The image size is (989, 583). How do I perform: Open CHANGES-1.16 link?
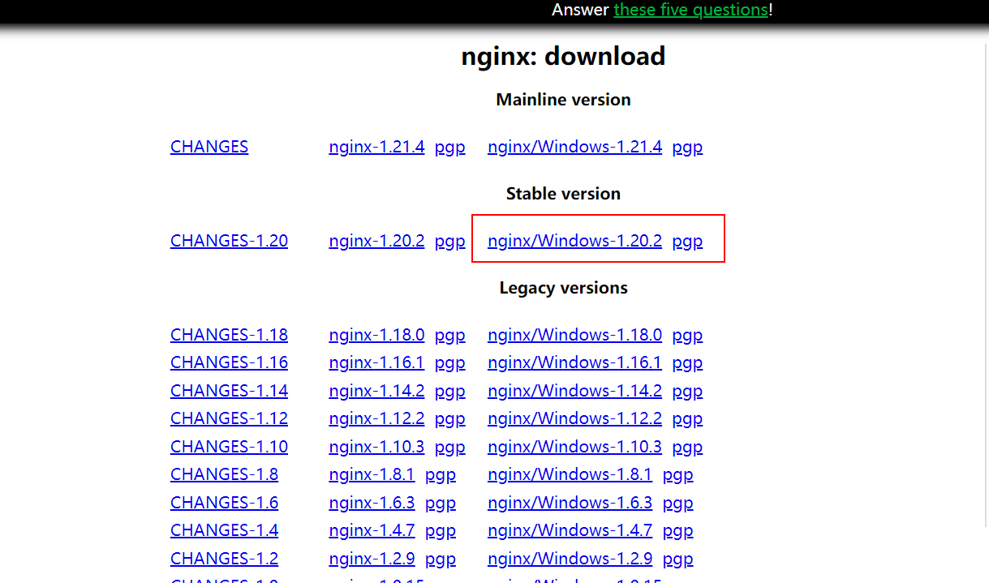229,362
